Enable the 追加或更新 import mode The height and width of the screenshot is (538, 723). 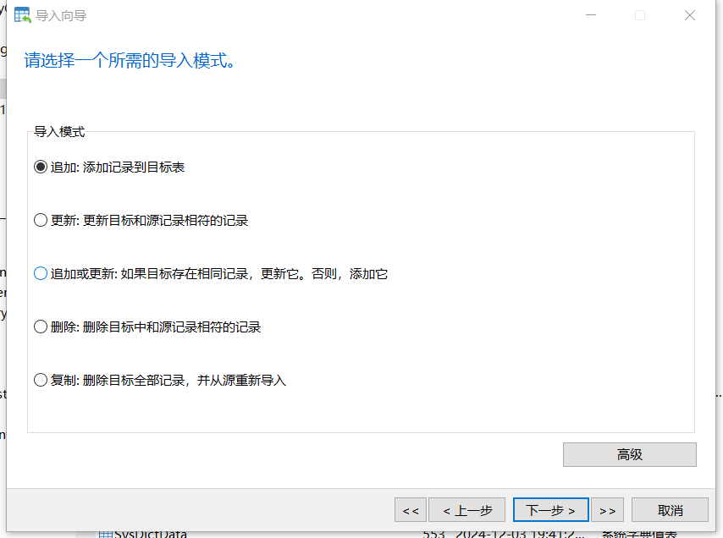pos(40,273)
